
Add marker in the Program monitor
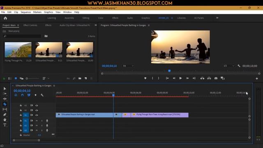pos(145,78)
